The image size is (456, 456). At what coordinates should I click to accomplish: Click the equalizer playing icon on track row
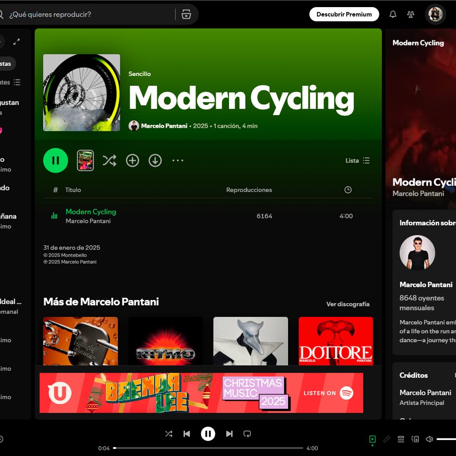point(54,216)
